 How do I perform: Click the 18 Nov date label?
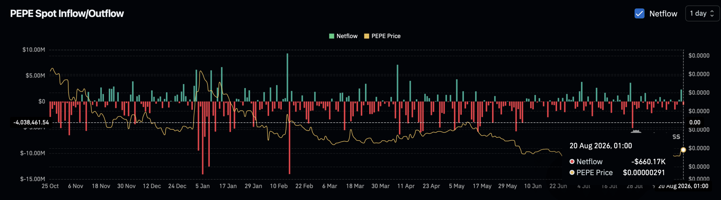101,186
